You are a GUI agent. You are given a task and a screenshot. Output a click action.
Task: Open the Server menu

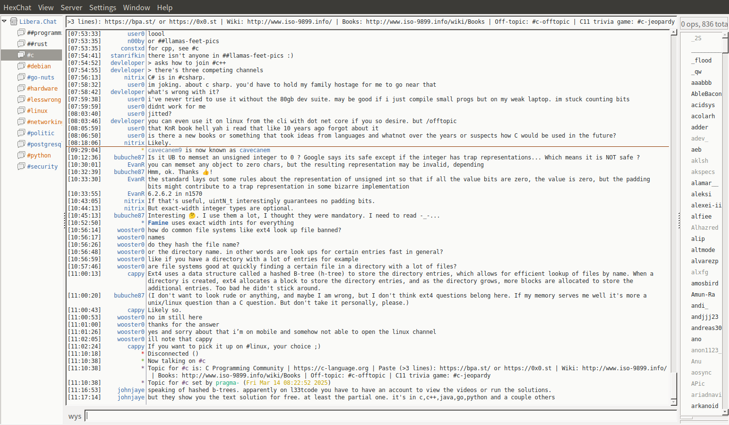[71, 7]
